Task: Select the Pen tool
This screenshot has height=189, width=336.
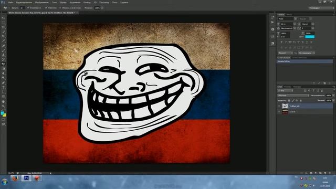Action: [3, 83]
